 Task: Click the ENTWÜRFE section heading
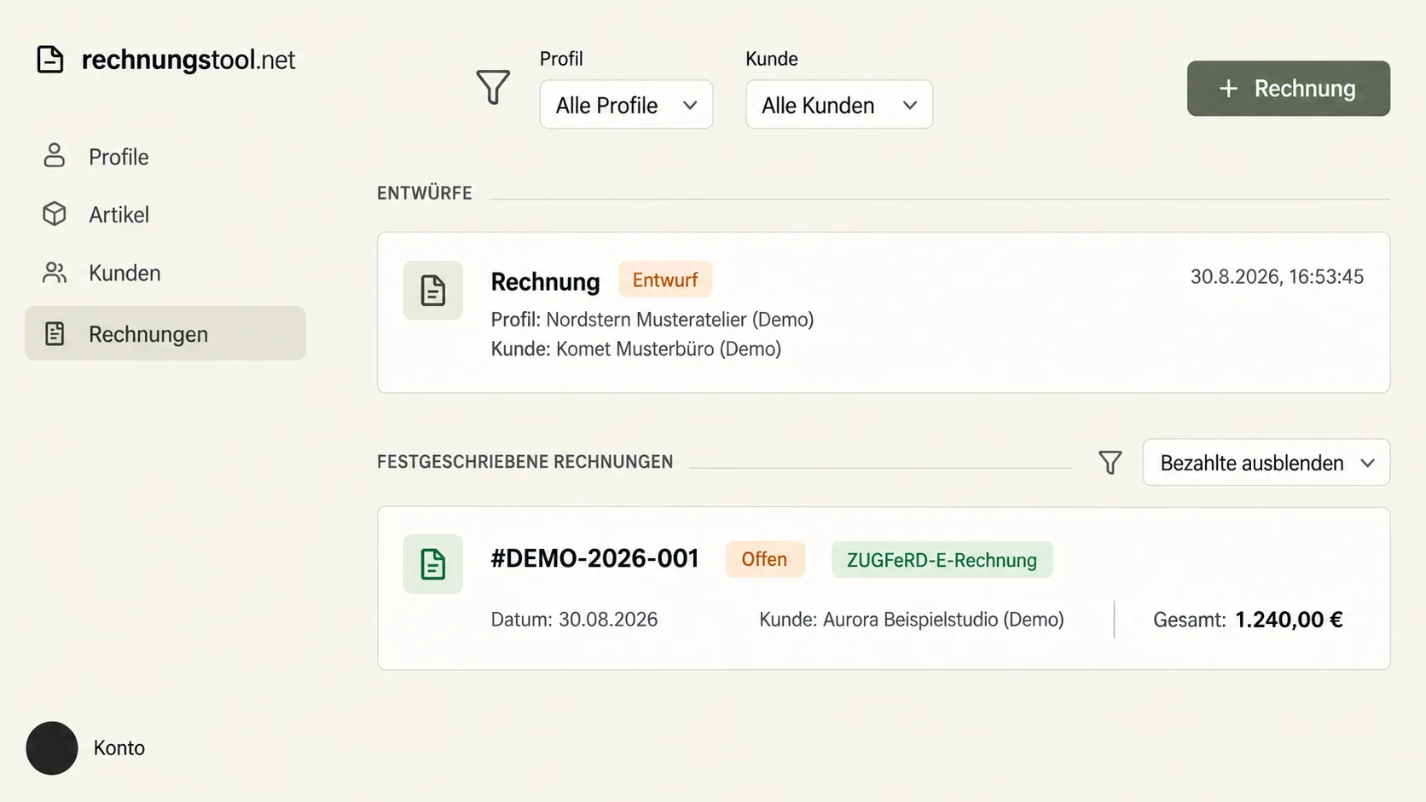point(425,193)
